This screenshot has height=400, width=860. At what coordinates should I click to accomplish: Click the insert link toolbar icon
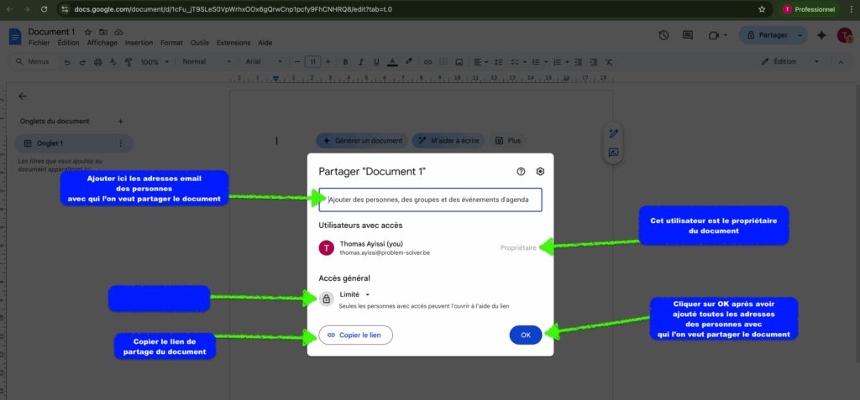pos(427,62)
